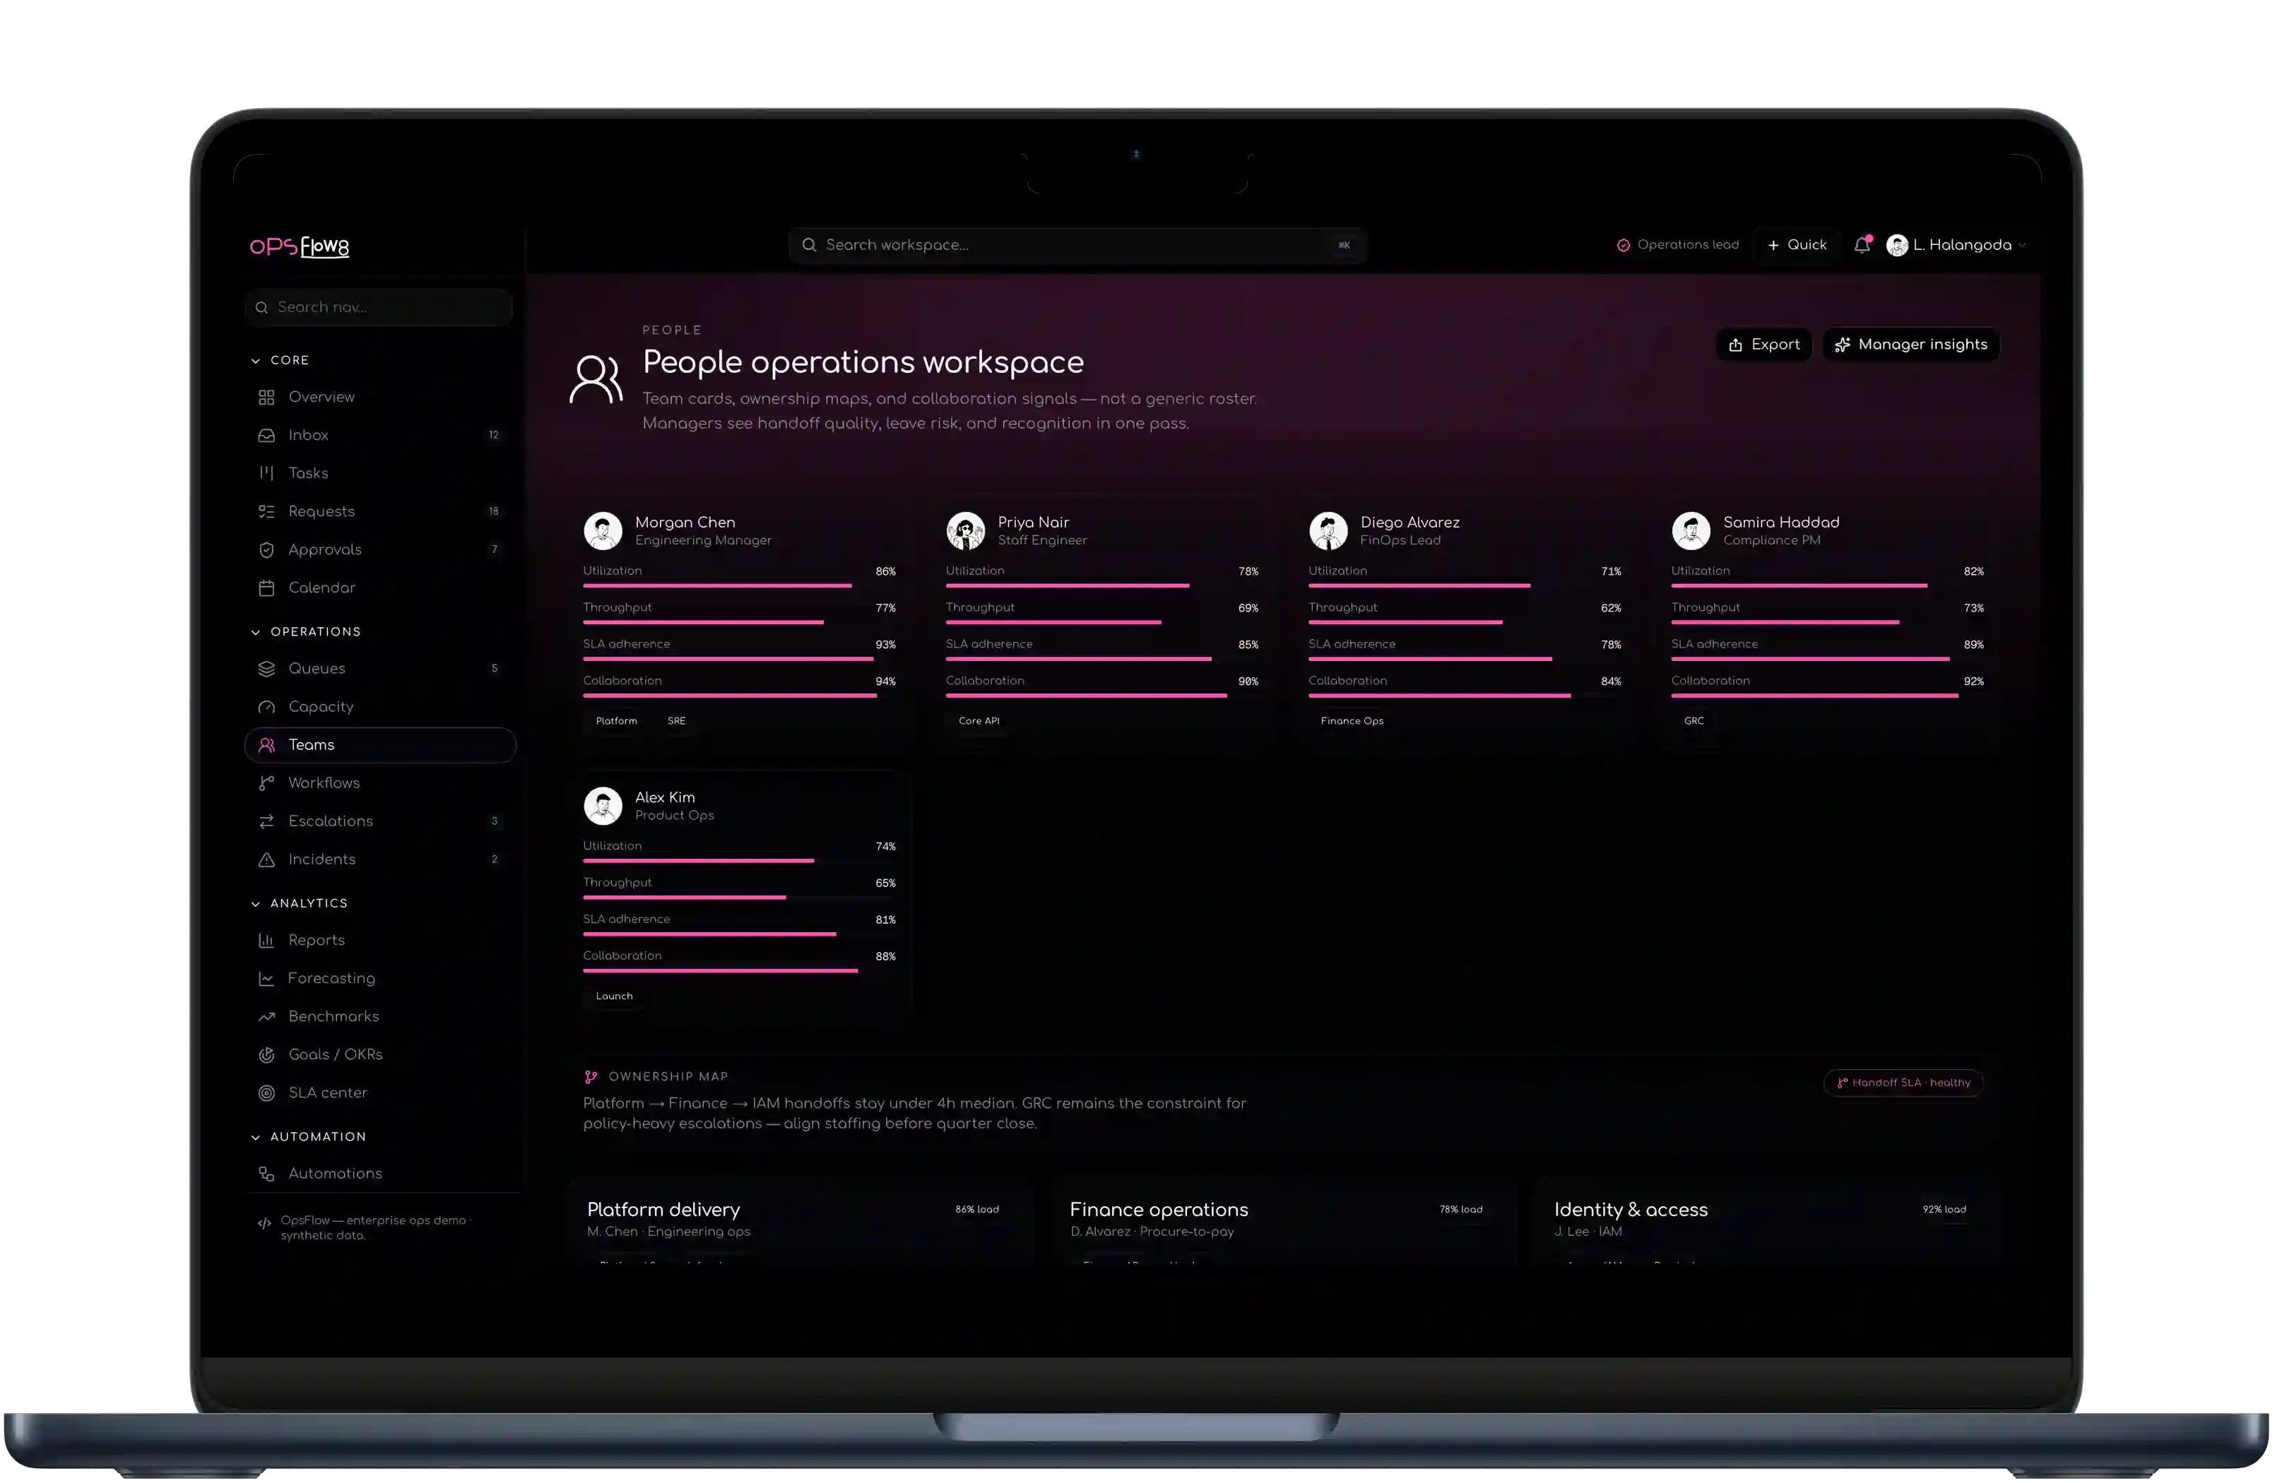Screen dimensions: 2275x1483
Task: Click the OpsFlow8 logo
Action: 299,246
